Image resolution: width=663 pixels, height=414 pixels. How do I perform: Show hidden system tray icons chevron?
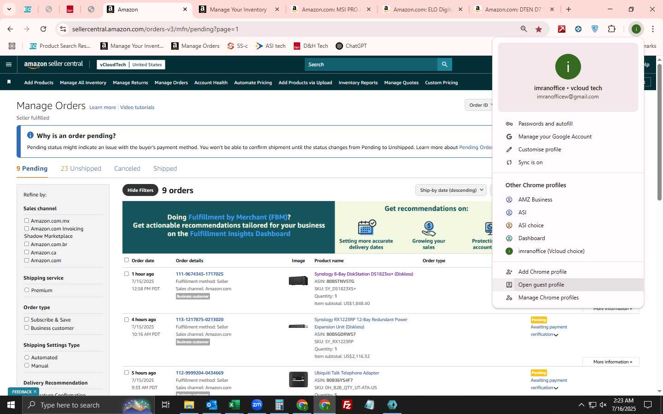pos(581,405)
